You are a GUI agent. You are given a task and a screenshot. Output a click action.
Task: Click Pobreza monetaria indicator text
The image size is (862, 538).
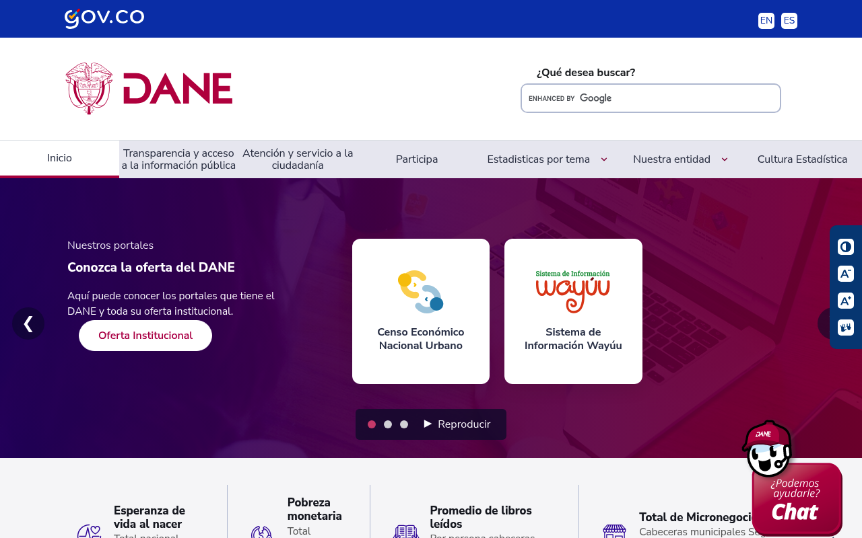pyautogui.click(x=314, y=509)
